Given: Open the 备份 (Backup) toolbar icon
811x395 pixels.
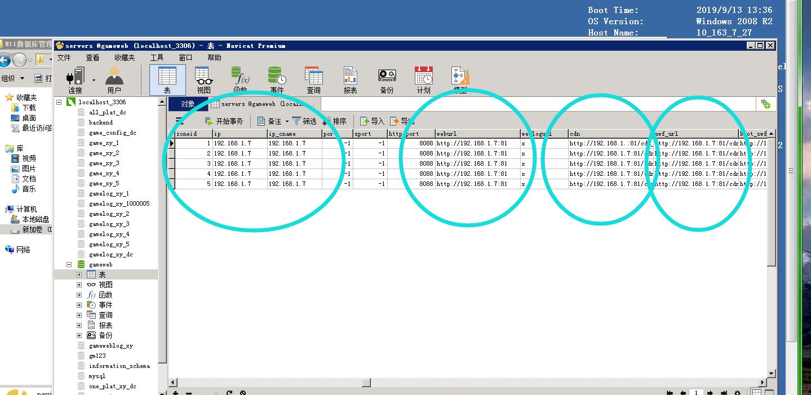Looking at the screenshot, I should click(387, 79).
